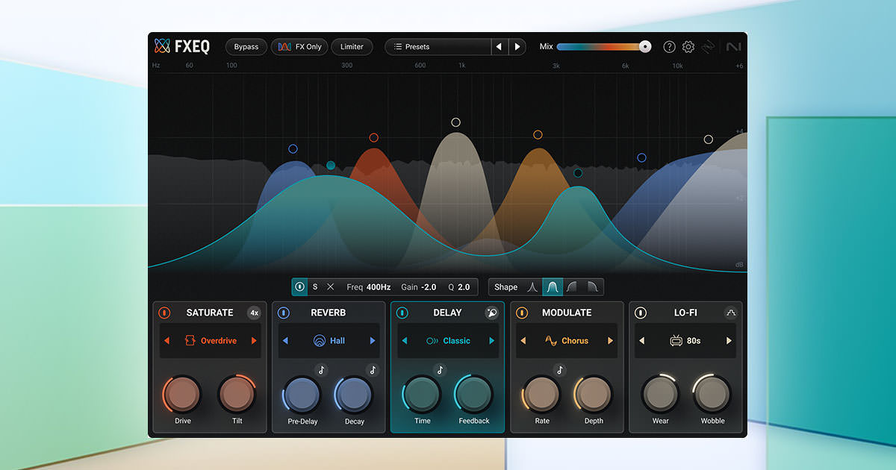
Task: Click the Native Instruments logo icon
Action: pos(733,47)
